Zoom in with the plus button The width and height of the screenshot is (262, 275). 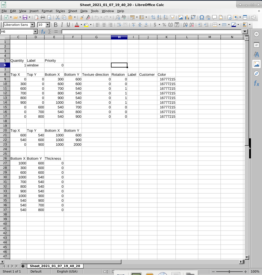245,271
